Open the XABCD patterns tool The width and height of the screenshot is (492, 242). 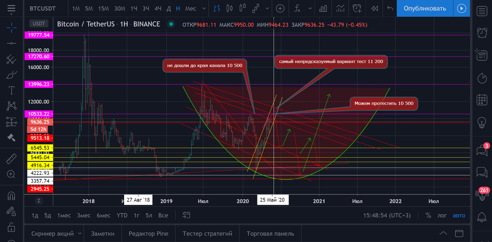click(11, 106)
